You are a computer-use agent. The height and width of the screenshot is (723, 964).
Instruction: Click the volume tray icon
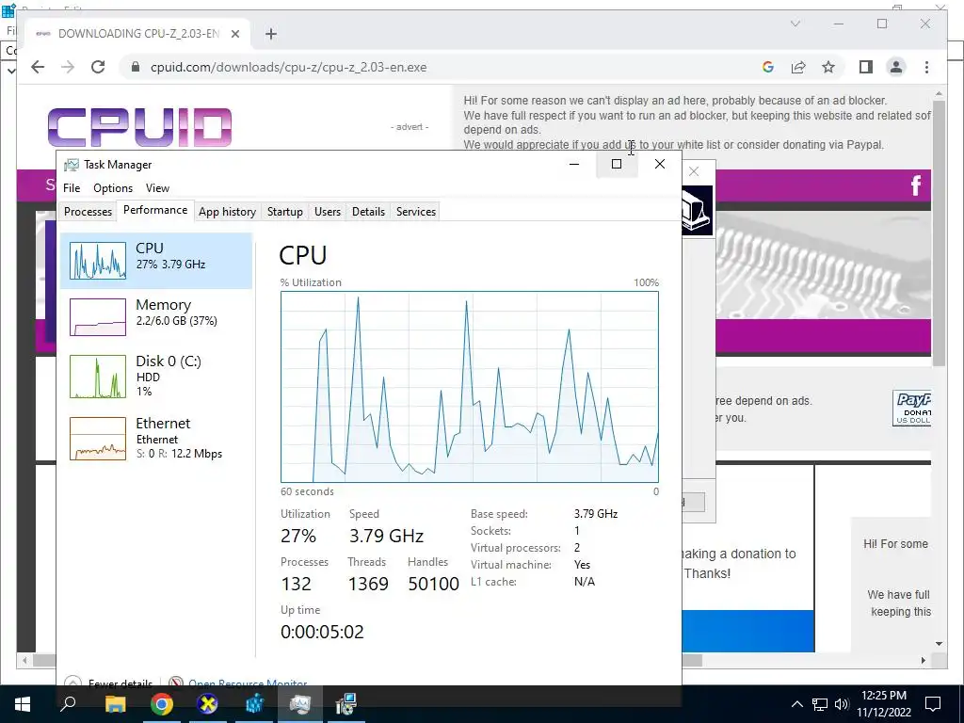(842, 704)
